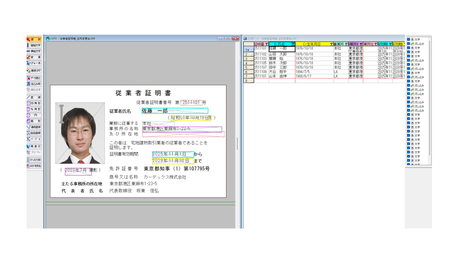Toggle the first 文字 layer checkbox
The image size is (458, 262).
[x=409, y=39]
